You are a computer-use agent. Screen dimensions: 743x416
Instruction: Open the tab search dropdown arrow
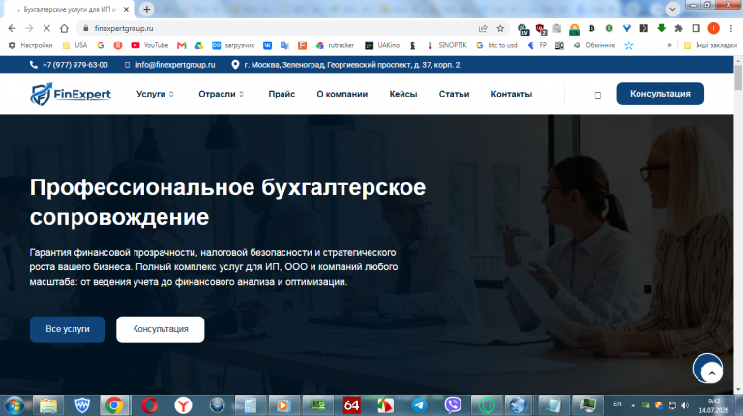coord(672,9)
